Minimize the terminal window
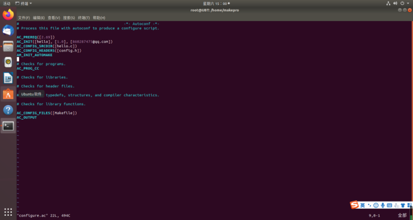413x220 pixels. tap(400, 10)
